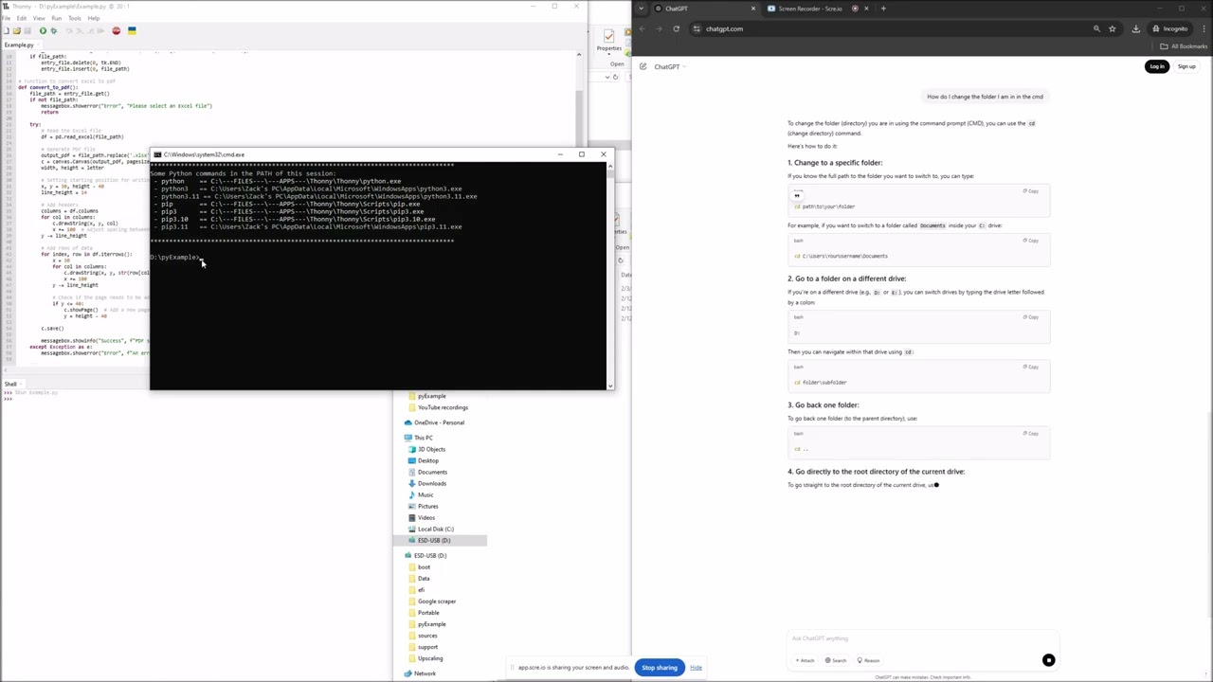This screenshot has height=682, width=1213.
Task: Select YouTube recordings folder in Explorer
Action: (438, 407)
